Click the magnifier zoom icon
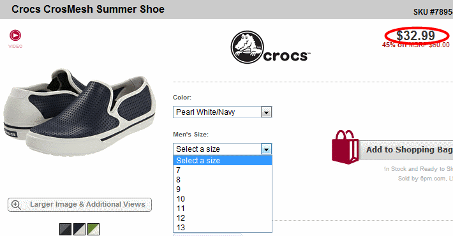The height and width of the screenshot is (236, 453). pyautogui.click(x=16, y=205)
